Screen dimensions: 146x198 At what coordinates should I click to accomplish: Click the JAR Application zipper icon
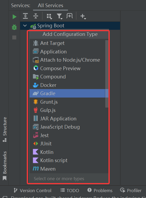36,119
